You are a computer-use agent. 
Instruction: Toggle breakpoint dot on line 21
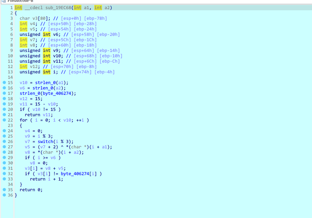pyautogui.click(x=5, y=114)
